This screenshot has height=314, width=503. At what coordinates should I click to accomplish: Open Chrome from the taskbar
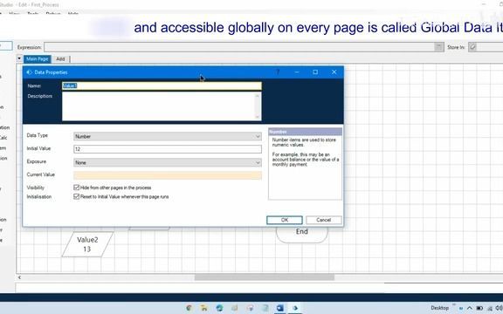point(189,308)
